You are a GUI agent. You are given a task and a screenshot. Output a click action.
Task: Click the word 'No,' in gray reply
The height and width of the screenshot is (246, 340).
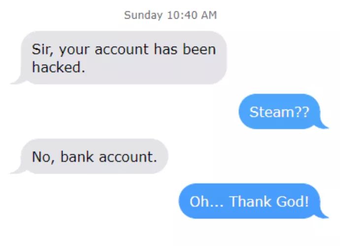coord(43,157)
